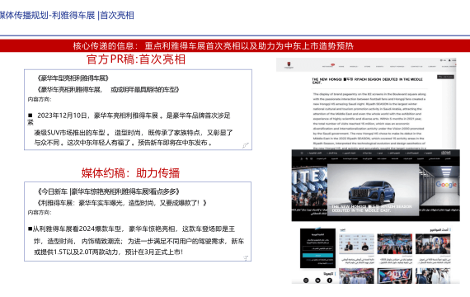The image size is (470, 297).
Task: Click line '2023年12月10日，豪华车亮相利雅得车展'
Action: 97,115
